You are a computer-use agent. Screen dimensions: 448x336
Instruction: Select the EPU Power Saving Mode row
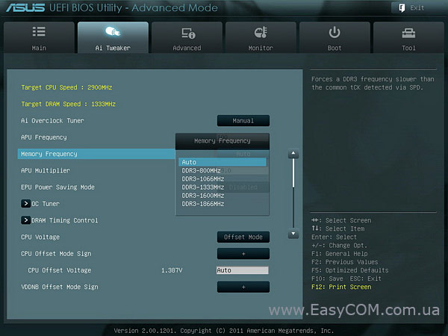[57, 187]
